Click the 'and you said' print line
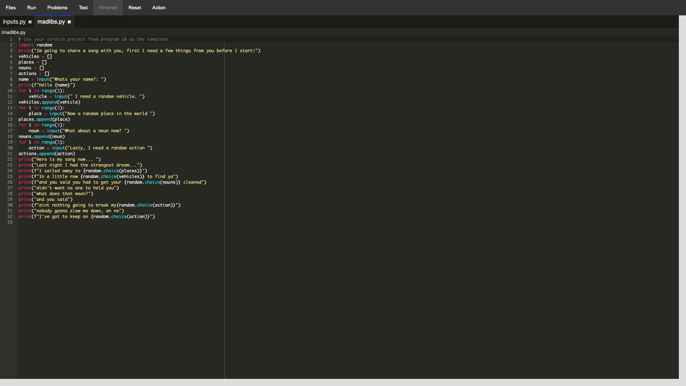Image resolution: width=686 pixels, height=386 pixels. tap(45, 199)
